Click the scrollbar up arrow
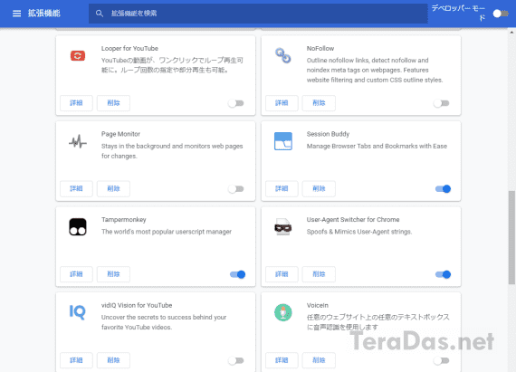Image resolution: width=516 pixels, height=372 pixels. [x=511, y=33]
